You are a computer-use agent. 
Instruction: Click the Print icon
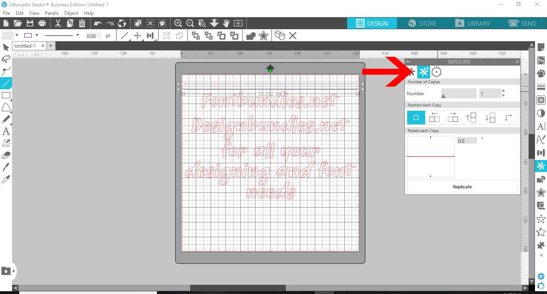(42, 23)
